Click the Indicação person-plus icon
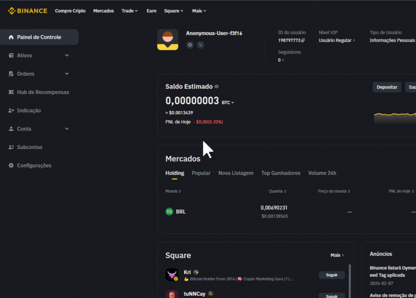This screenshot has width=416, height=298. tap(11, 110)
